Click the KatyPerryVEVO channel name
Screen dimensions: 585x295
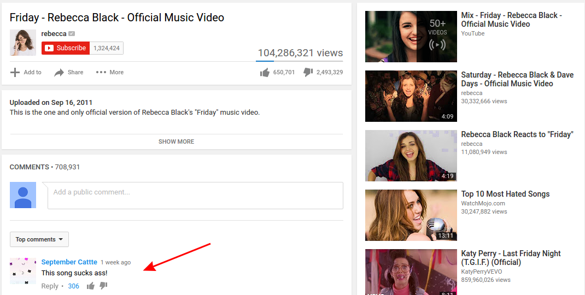pos(481,272)
